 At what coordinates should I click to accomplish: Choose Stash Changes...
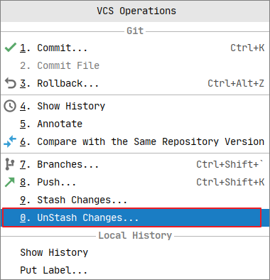[x=135, y=200]
